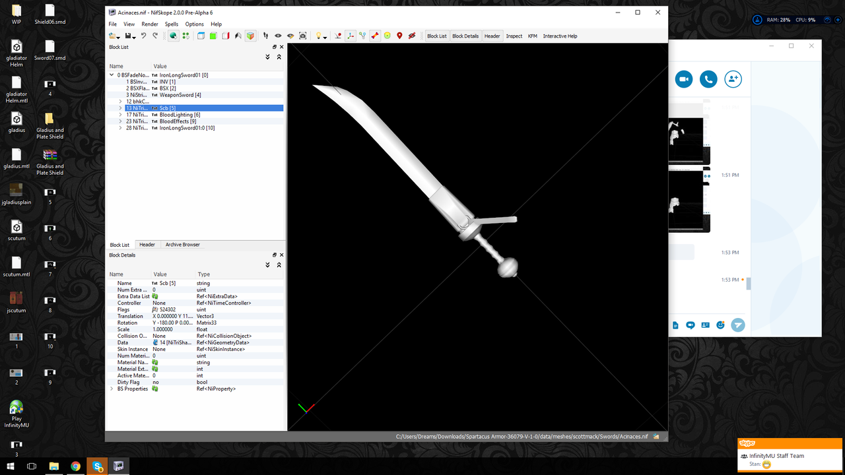Toggle the show hidden crossed-eye icon
This screenshot has width=845, height=475.
pos(411,36)
